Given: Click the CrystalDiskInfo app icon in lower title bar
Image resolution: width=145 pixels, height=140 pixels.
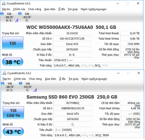Looking at the screenshot, I should coord(4,73).
